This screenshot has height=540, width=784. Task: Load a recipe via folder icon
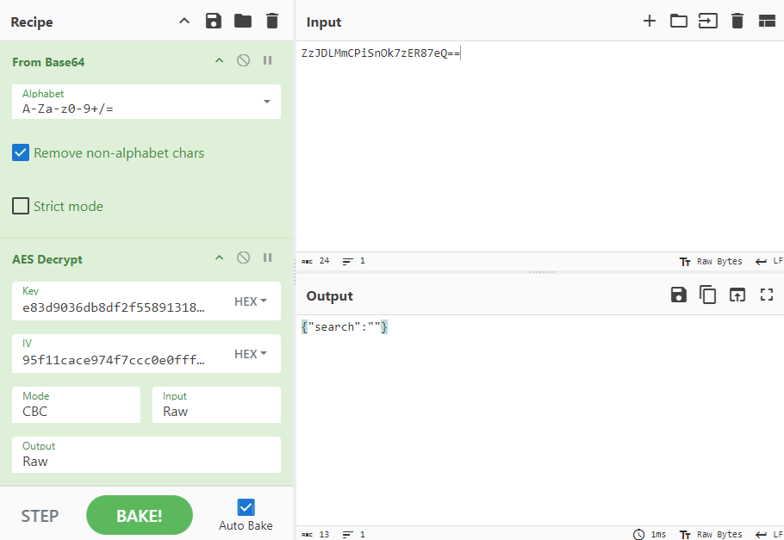click(x=243, y=22)
